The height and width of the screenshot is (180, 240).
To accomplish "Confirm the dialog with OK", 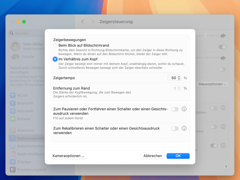I will coord(178,156).
